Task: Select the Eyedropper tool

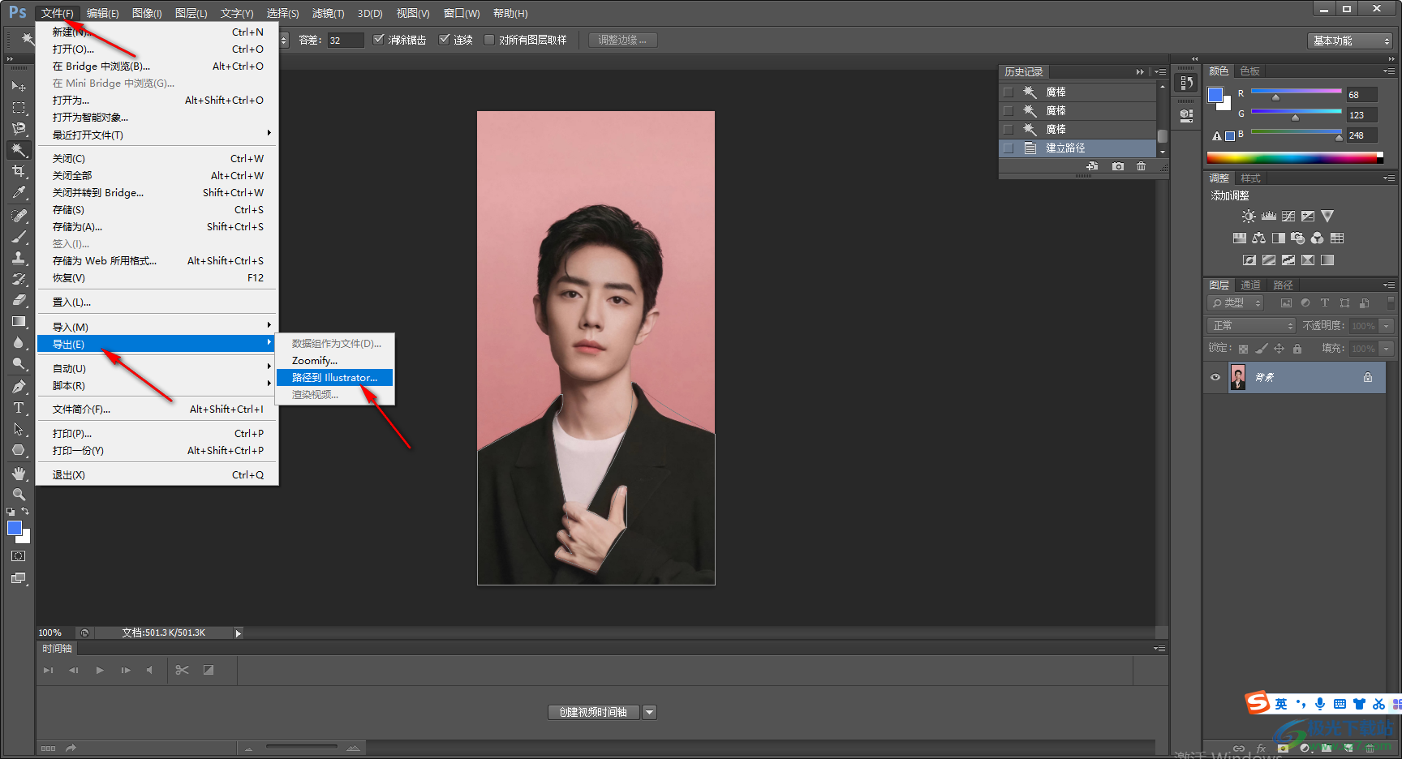Action: point(18,193)
